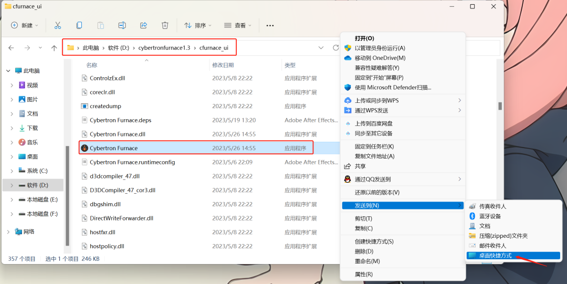Expand the 本地磁盘 (E:) node
567x284 pixels.
tap(12, 199)
